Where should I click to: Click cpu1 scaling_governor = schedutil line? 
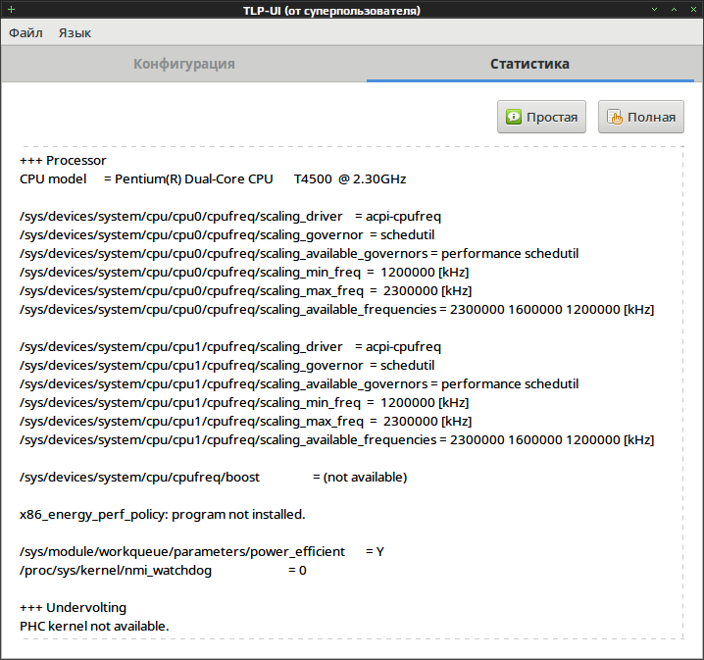click(x=227, y=366)
